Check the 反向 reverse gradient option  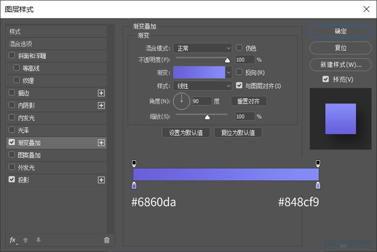click(x=239, y=72)
